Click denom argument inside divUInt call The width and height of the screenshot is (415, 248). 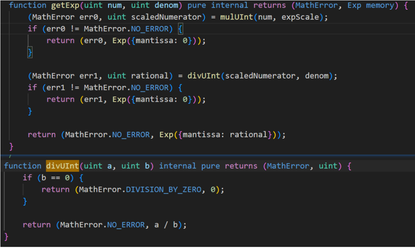click(x=317, y=76)
